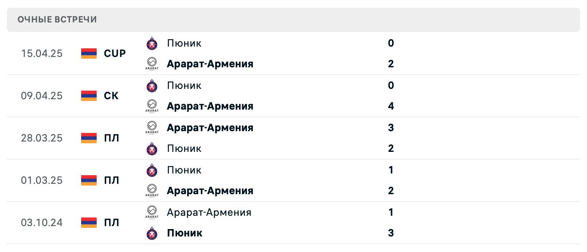
Task: Click the Арарат-Армения club logo in the CUP match
Action: coord(152,64)
